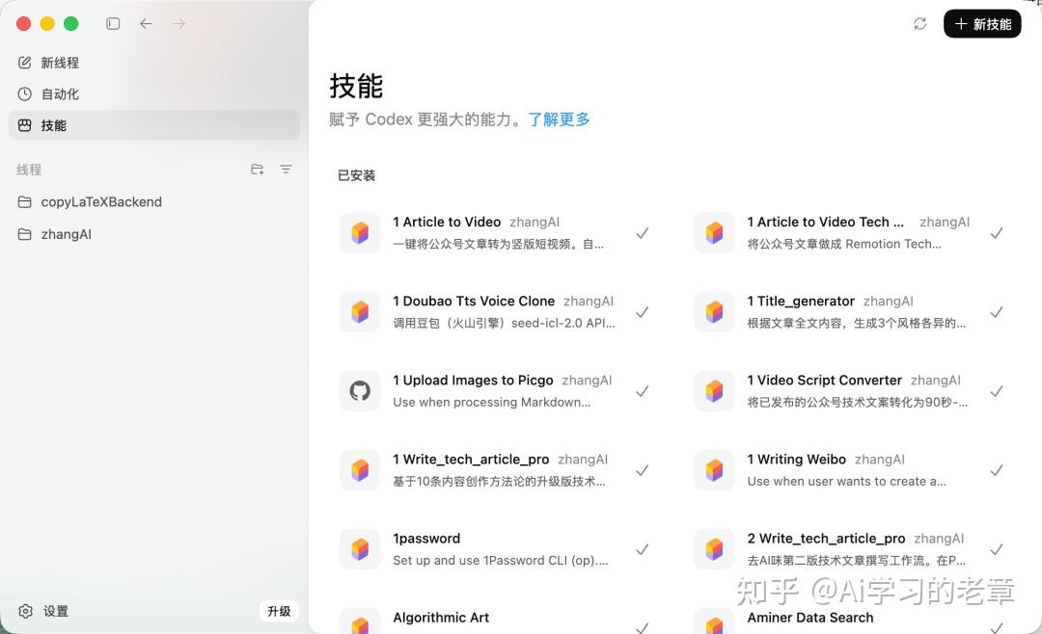The image size is (1042, 634).
Task: Open the 1 Upload Images to Picgo title
Action: [473, 380]
